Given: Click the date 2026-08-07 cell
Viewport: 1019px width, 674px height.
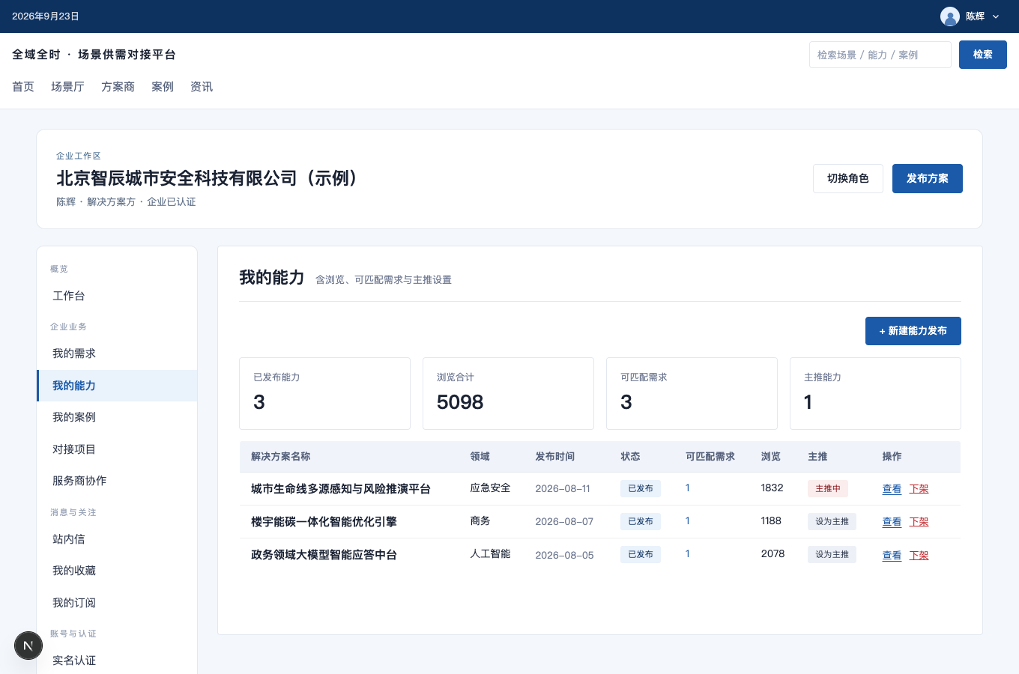Looking at the screenshot, I should [564, 521].
